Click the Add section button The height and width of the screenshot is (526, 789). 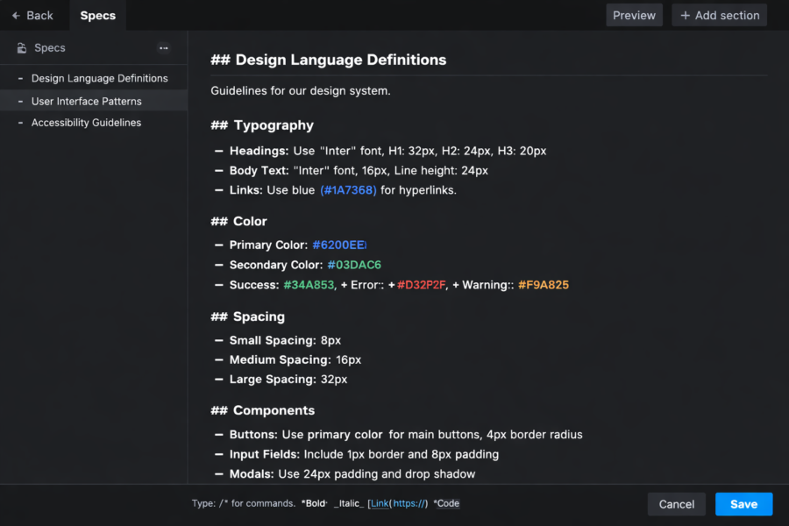[x=720, y=15]
